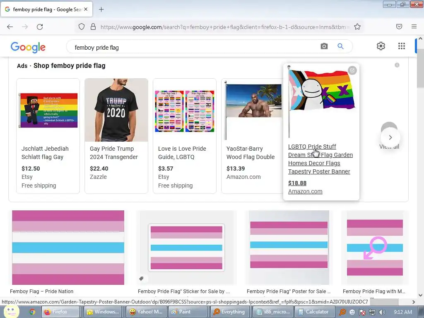
Task: Click the pride flags guide product image
Action: tap(185, 111)
